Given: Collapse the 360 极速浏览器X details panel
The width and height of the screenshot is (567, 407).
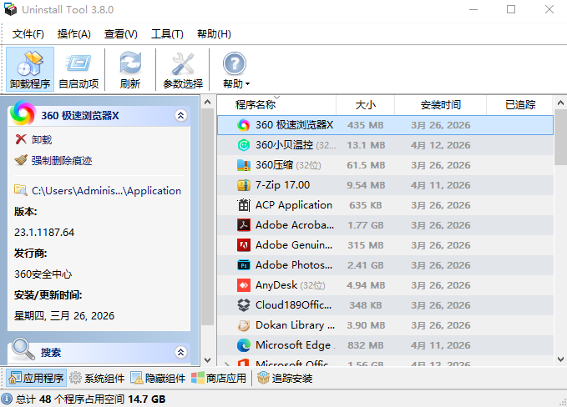Looking at the screenshot, I should tap(181, 116).
